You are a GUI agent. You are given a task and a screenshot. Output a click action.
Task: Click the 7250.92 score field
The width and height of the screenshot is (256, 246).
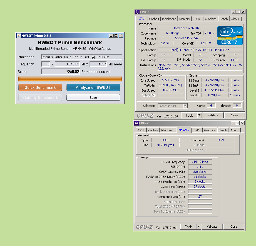click(60, 72)
